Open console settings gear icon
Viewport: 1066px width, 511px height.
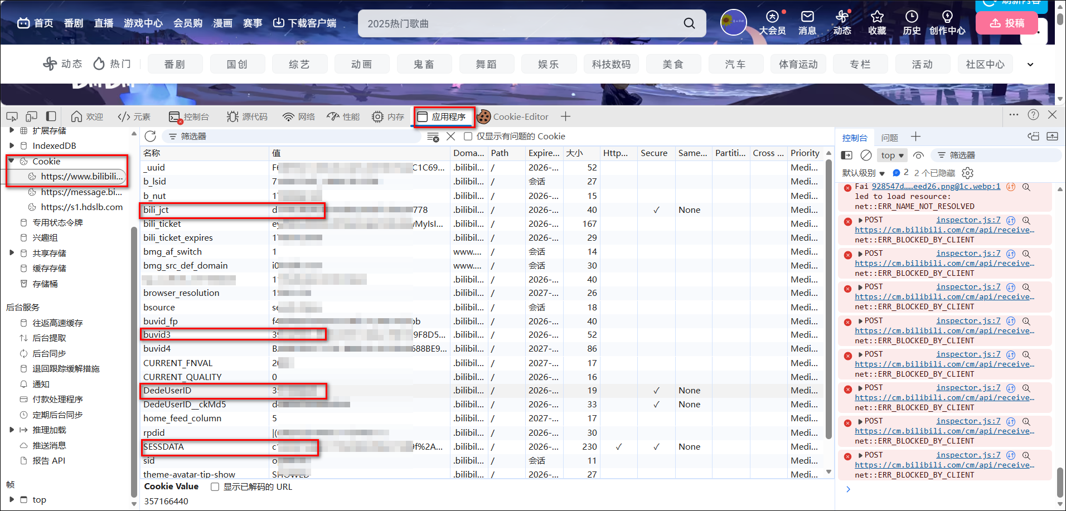(x=968, y=173)
